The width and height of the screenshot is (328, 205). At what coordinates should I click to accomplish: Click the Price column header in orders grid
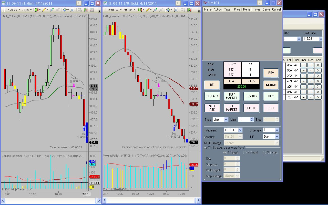coord(237,9)
